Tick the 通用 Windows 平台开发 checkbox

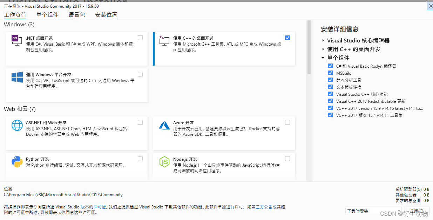140,74
